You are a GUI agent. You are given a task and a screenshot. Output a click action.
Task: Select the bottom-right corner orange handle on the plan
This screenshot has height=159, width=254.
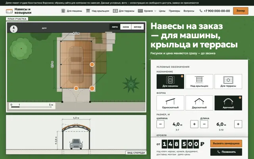pos(92,88)
